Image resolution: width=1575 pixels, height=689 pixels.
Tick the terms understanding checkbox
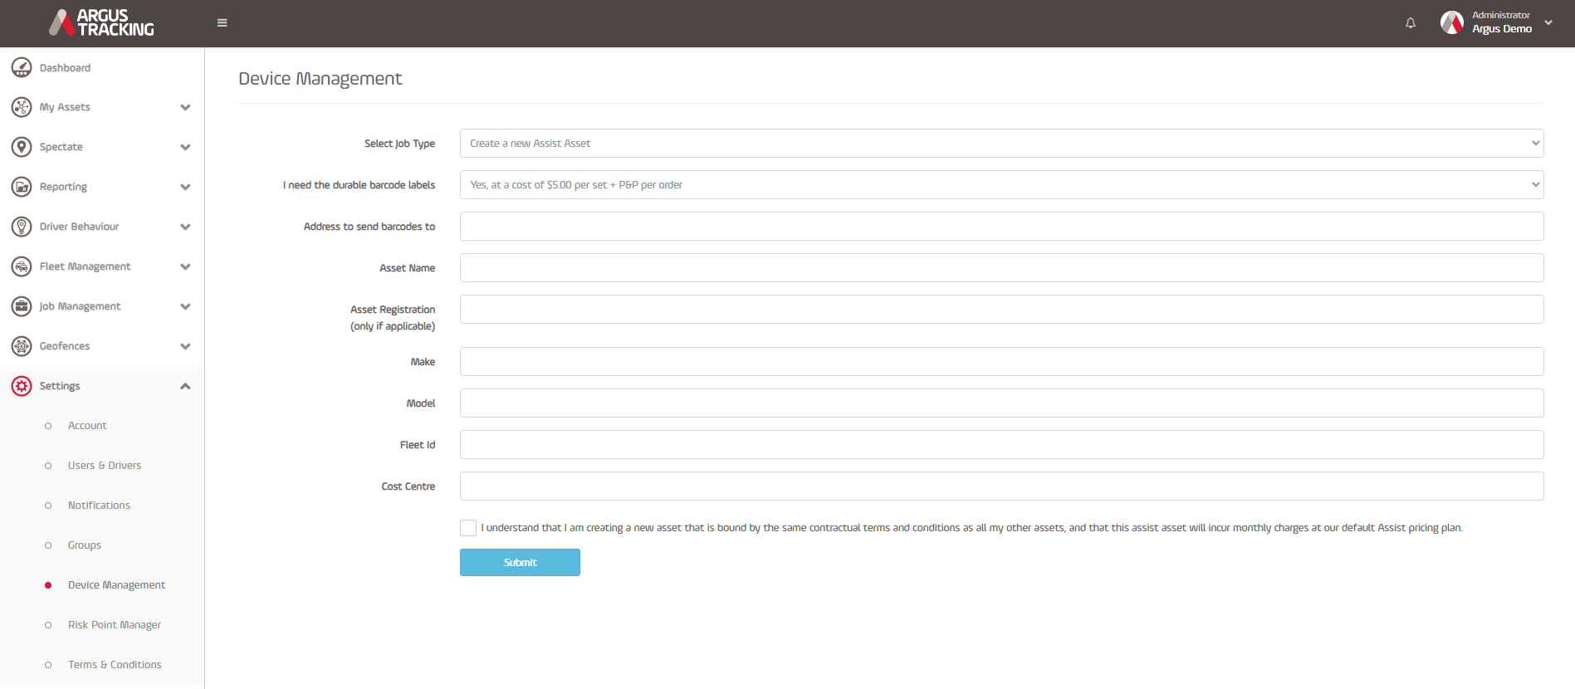tap(468, 528)
